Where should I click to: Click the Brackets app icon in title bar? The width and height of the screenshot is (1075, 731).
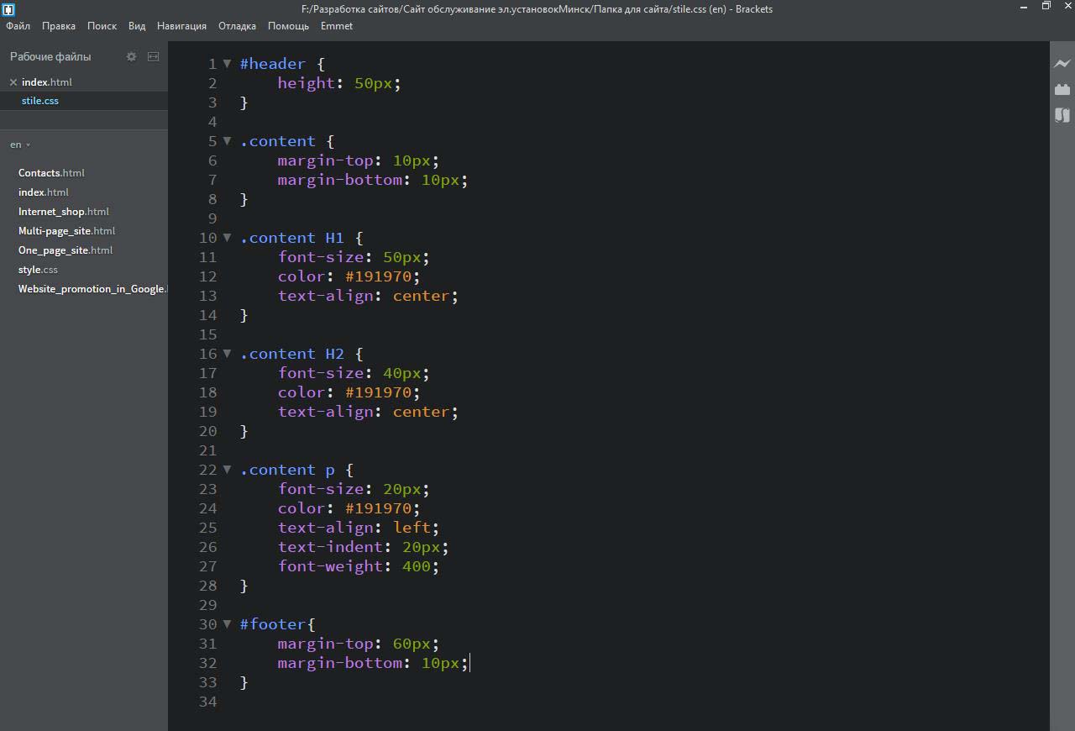(8, 9)
